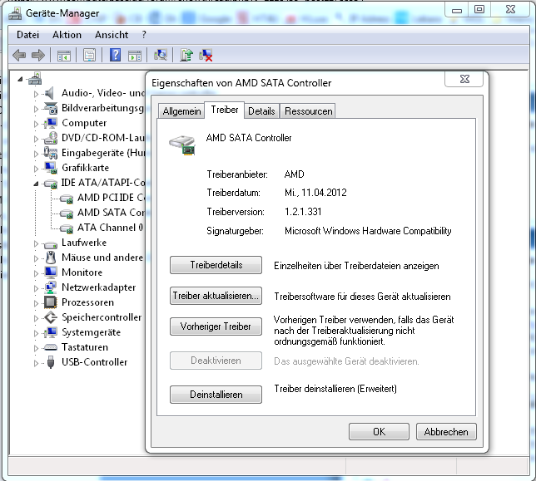Open the Datei menu
The width and height of the screenshot is (536, 481).
click(x=27, y=35)
